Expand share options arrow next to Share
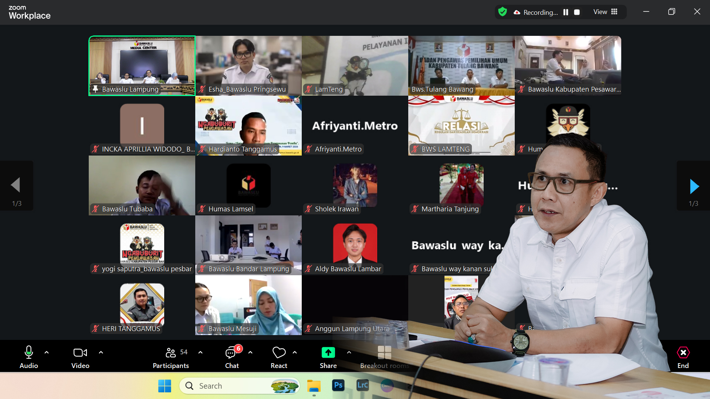The height and width of the screenshot is (399, 710). pyautogui.click(x=349, y=352)
